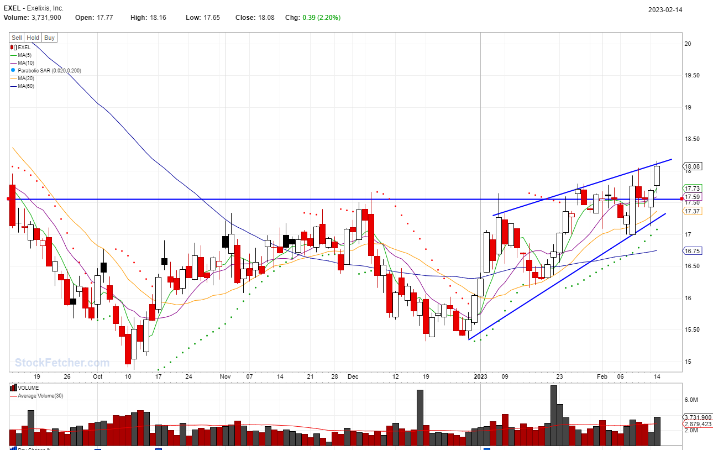Click the Feb label on the date axis
This screenshot has width=713, height=450.
click(602, 376)
